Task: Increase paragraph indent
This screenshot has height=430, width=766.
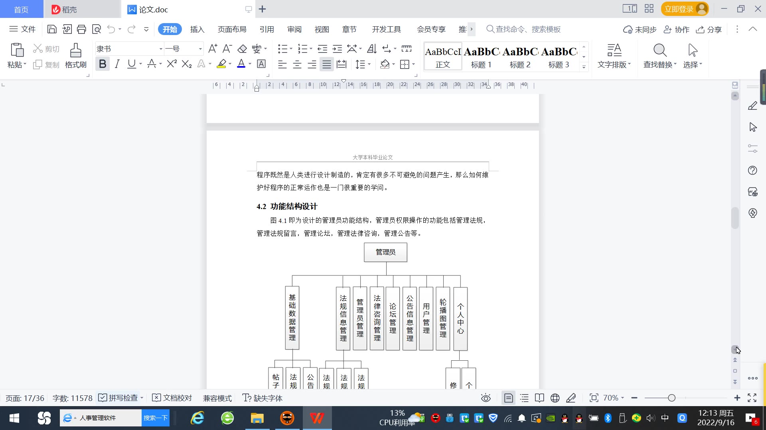Action: [x=337, y=49]
